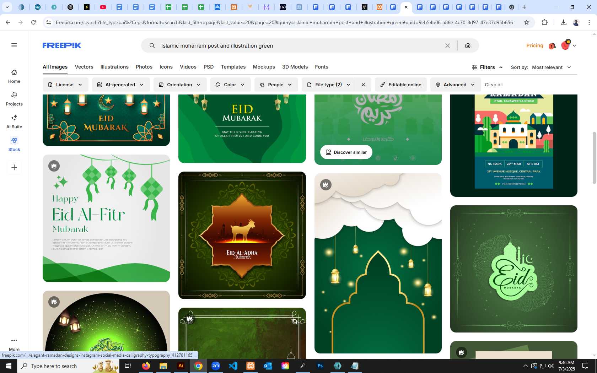Expand People filter dropdown

[276, 85]
